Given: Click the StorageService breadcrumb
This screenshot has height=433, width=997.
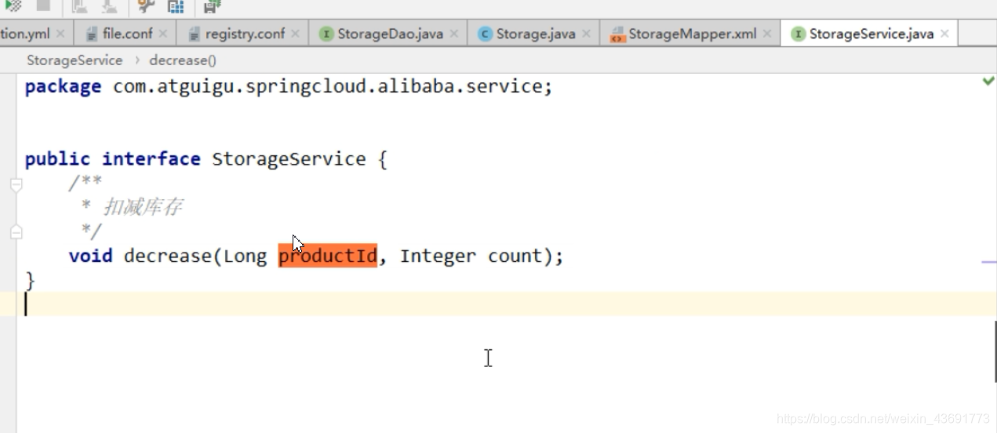Looking at the screenshot, I should point(75,60).
